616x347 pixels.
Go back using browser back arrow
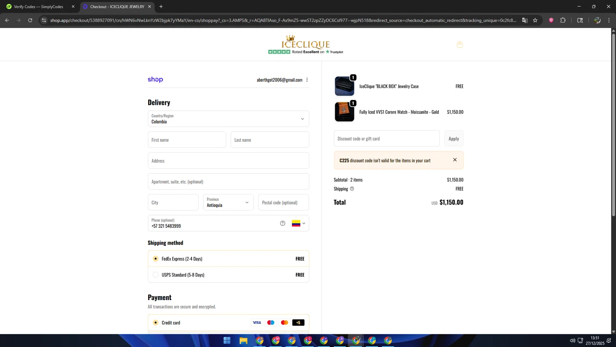(x=7, y=20)
